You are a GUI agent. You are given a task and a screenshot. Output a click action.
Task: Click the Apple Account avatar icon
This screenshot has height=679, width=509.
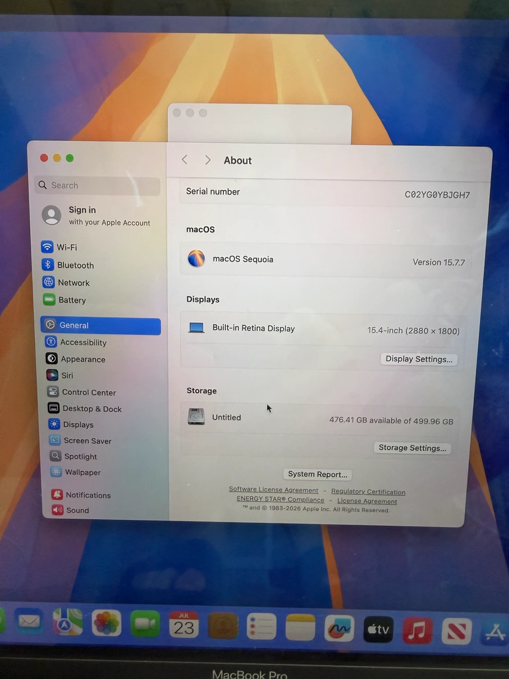pos(51,215)
